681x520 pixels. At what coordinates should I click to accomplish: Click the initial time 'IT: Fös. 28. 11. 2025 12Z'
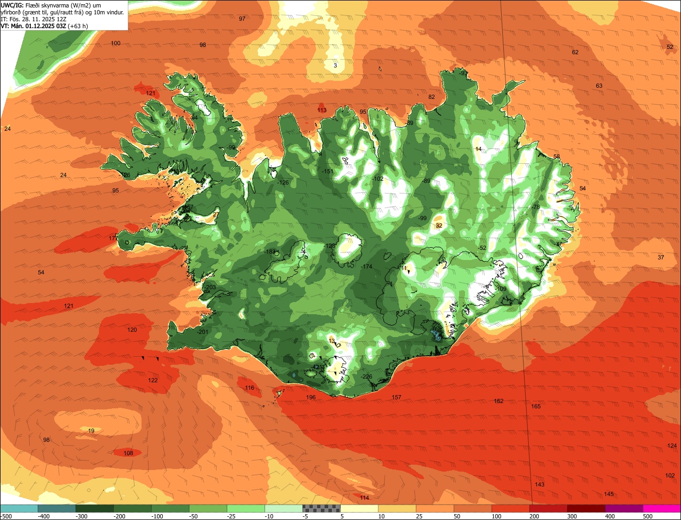coord(34,19)
